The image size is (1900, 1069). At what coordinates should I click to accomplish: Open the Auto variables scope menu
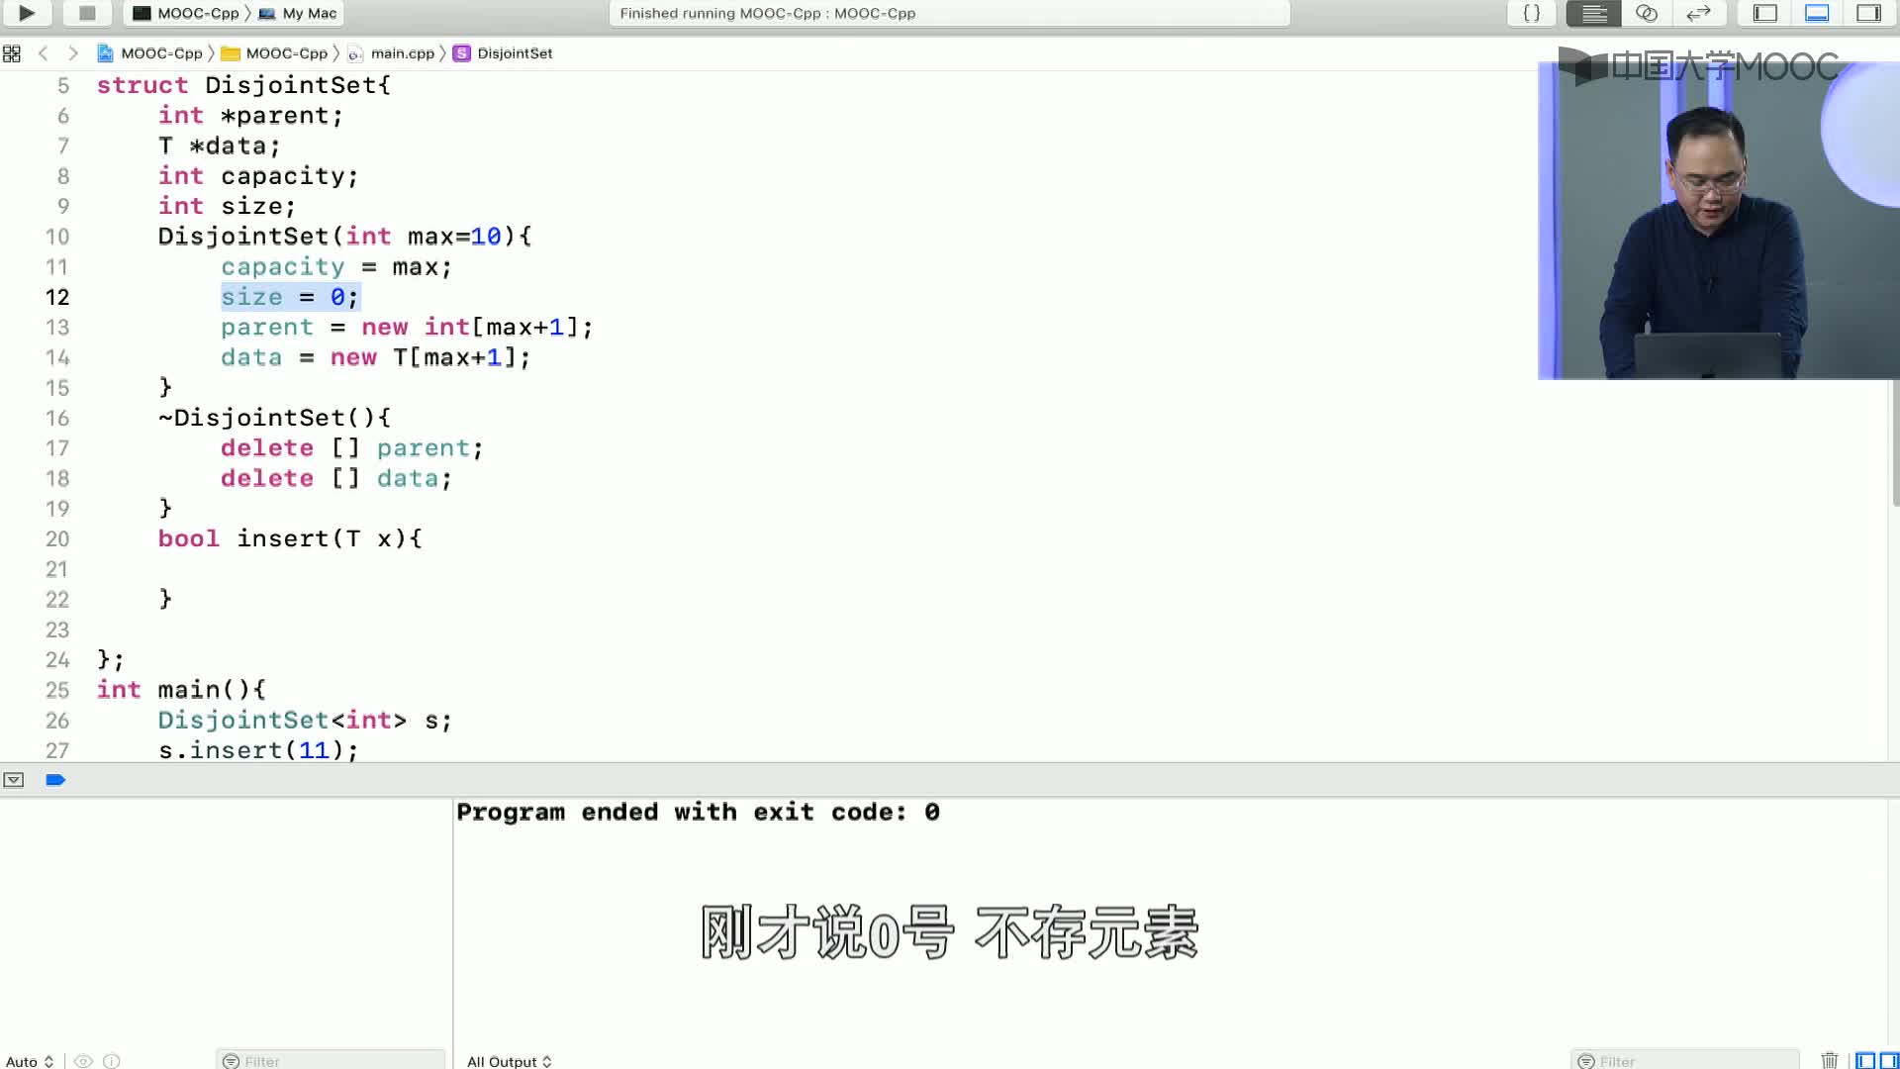pos(29,1061)
